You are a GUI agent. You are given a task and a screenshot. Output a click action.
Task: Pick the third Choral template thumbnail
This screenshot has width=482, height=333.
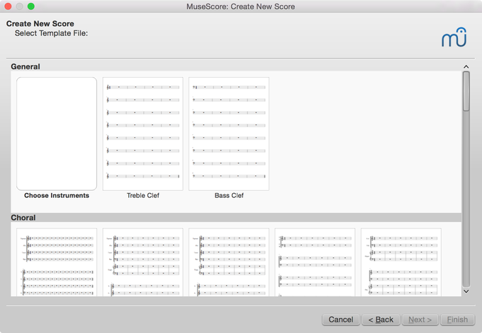[x=229, y=262]
